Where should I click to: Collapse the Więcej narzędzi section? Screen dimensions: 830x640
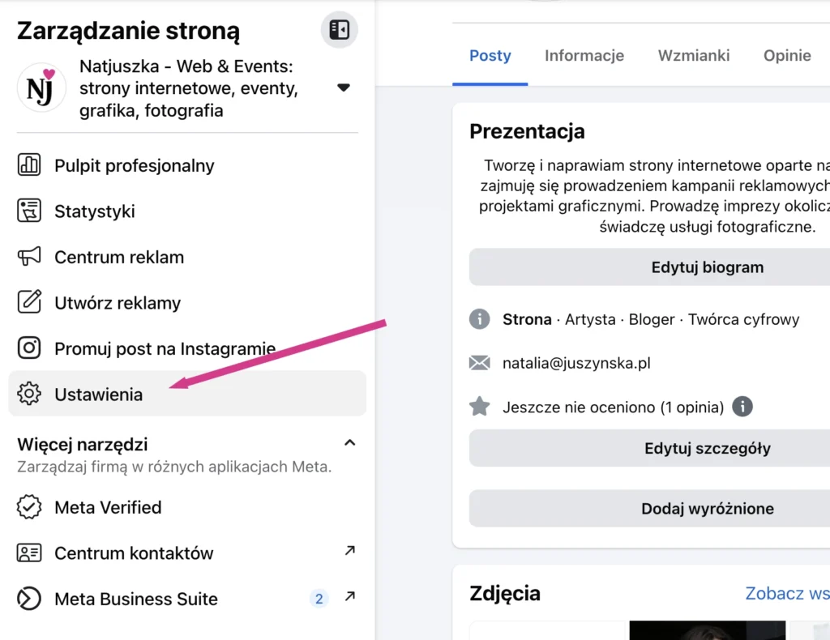[349, 443]
